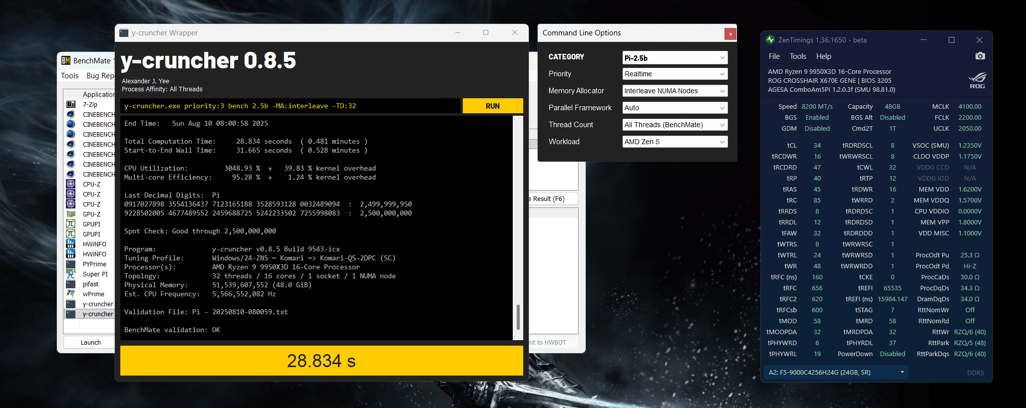Click the UCLK value 2050.00
The height and width of the screenshot is (408, 1026).
coord(970,128)
